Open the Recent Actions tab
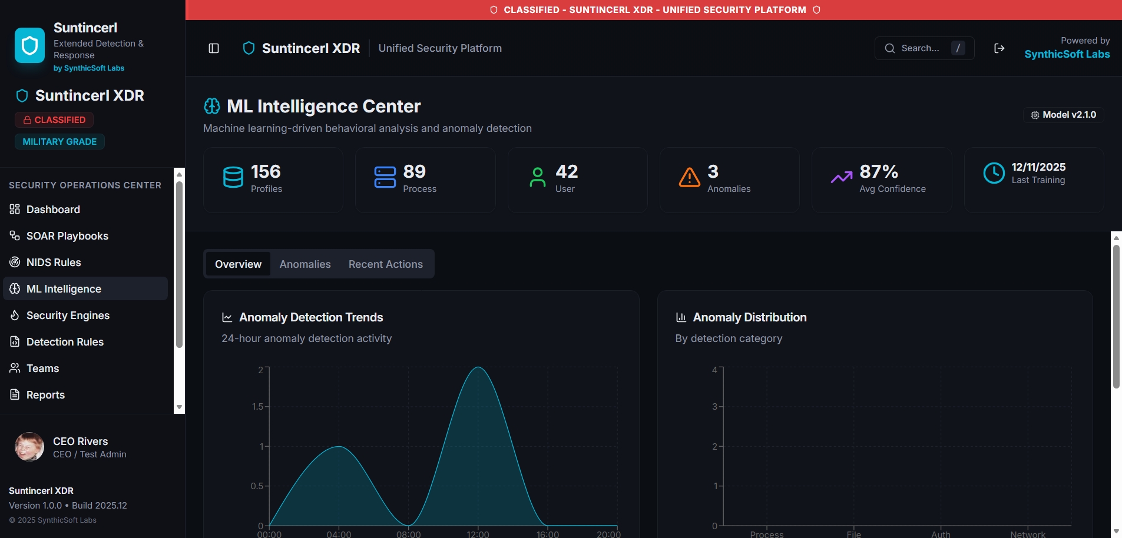1122x538 pixels. coord(385,264)
